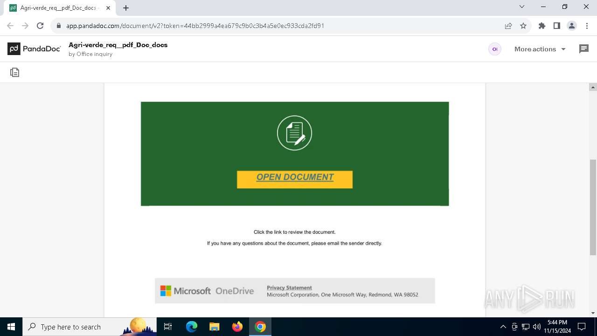Open a new browser tab

click(x=126, y=7)
